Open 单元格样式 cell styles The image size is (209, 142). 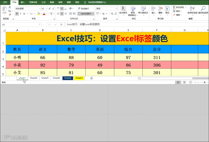[143, 11]
